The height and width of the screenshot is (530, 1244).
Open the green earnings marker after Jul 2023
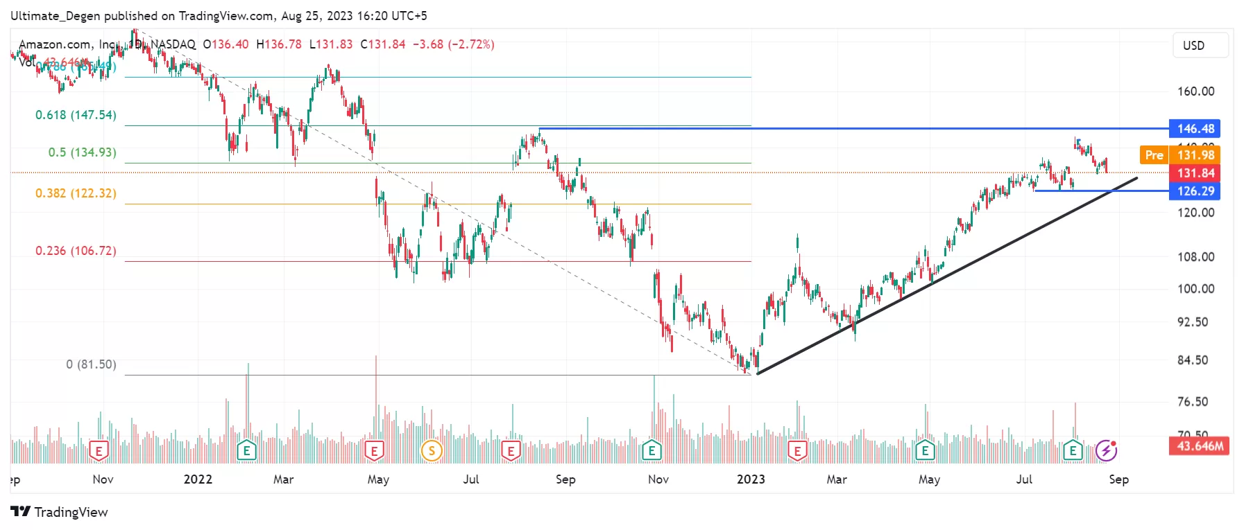(1073, 451)
